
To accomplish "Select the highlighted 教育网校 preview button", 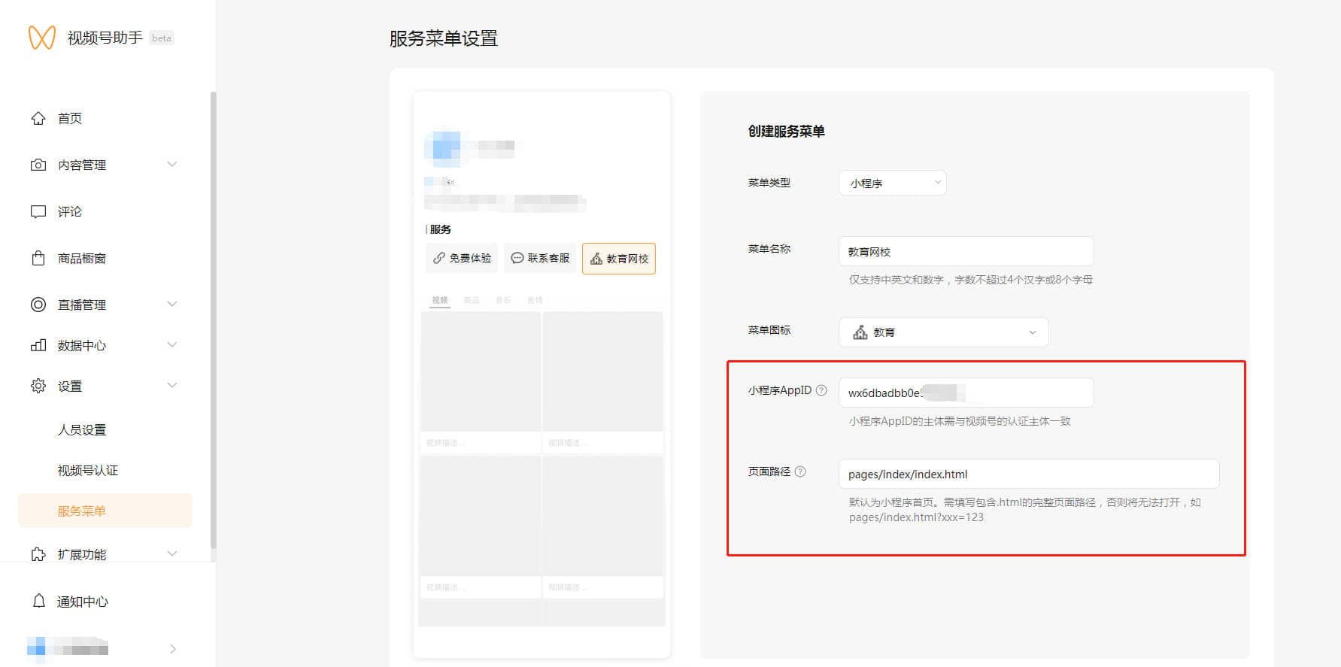I will (x=619, y=259).
